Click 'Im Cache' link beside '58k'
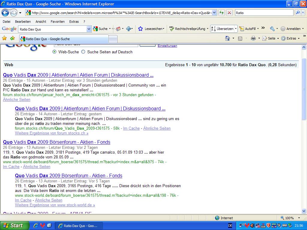307x230 pixels. coord(131,128)
